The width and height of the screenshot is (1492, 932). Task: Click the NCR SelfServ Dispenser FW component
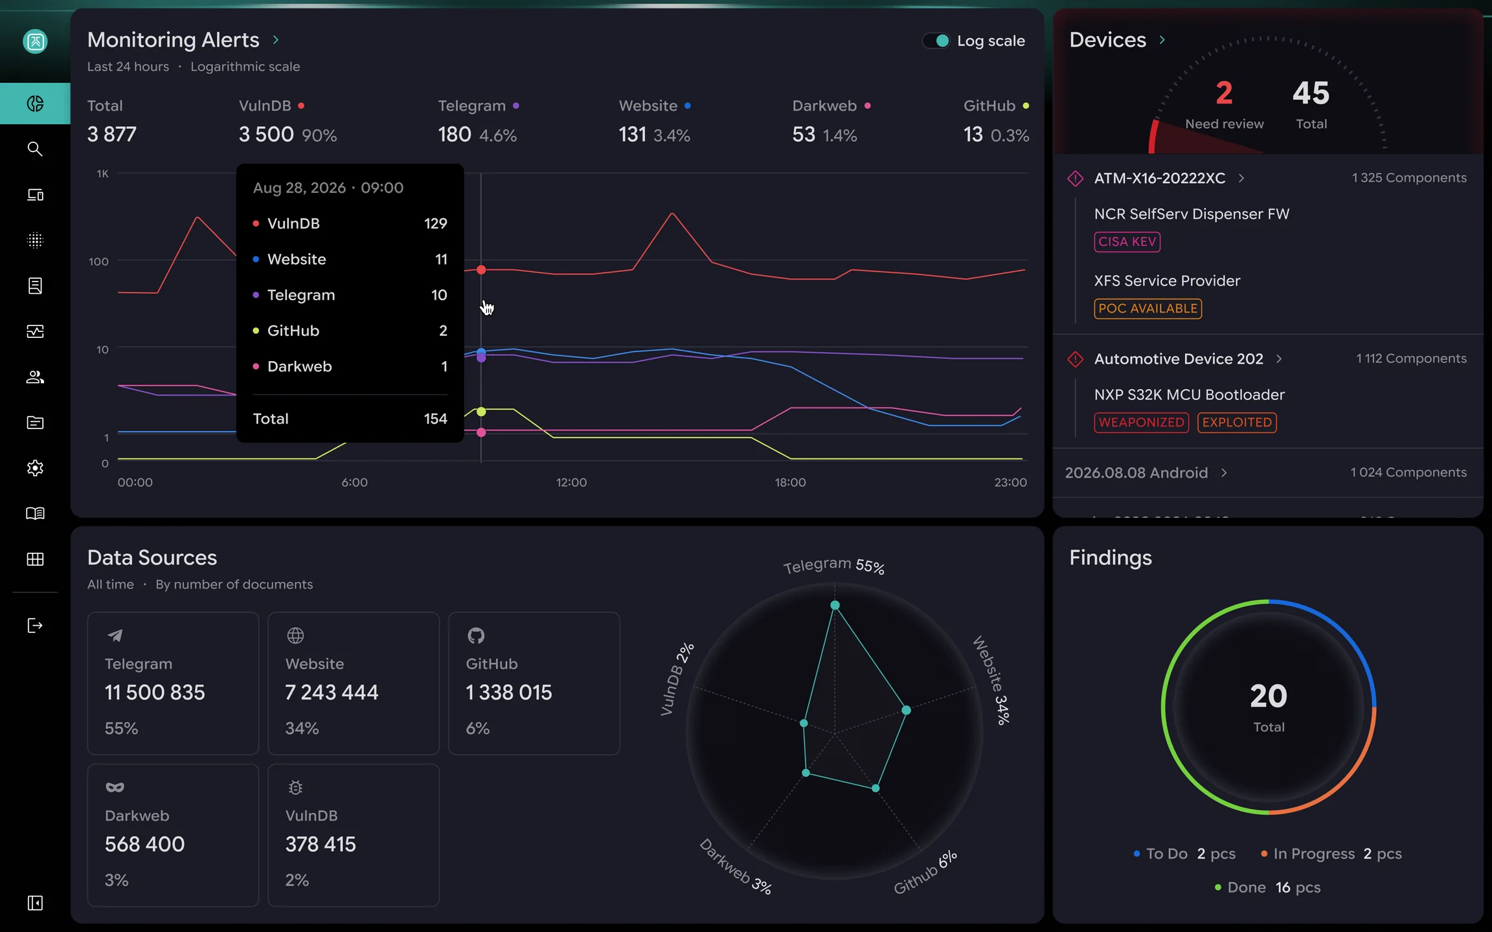point(1192,214)
